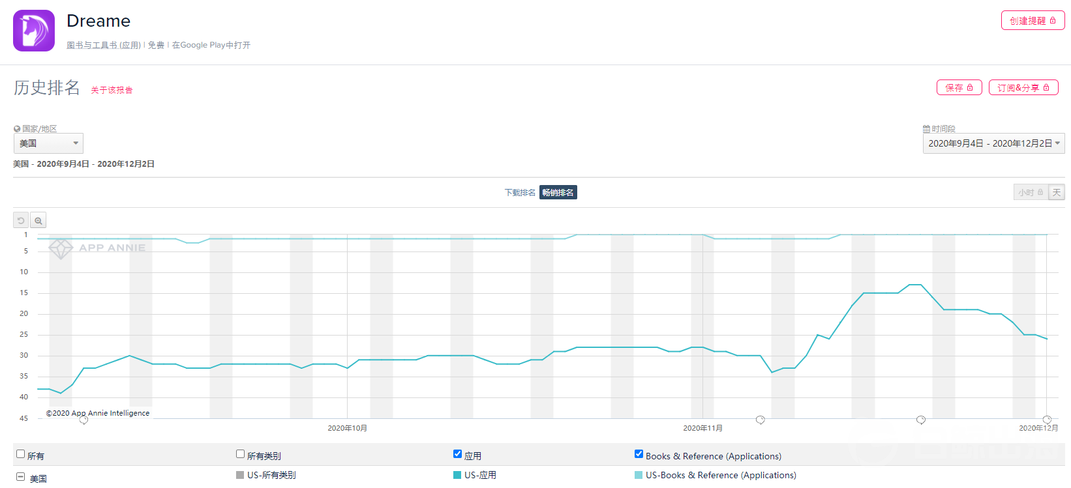This screenshot has width=1071, height=488.
Task: Open the 在Google Play中打开 link
Action: click(x=211, y=45)
